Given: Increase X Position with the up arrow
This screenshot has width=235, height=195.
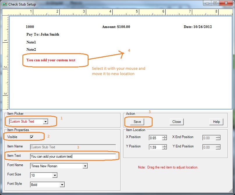Looking at the screenshot, I should [165, 137].
